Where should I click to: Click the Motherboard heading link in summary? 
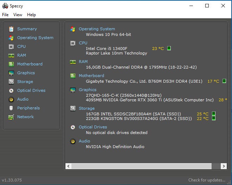(91, 76)
